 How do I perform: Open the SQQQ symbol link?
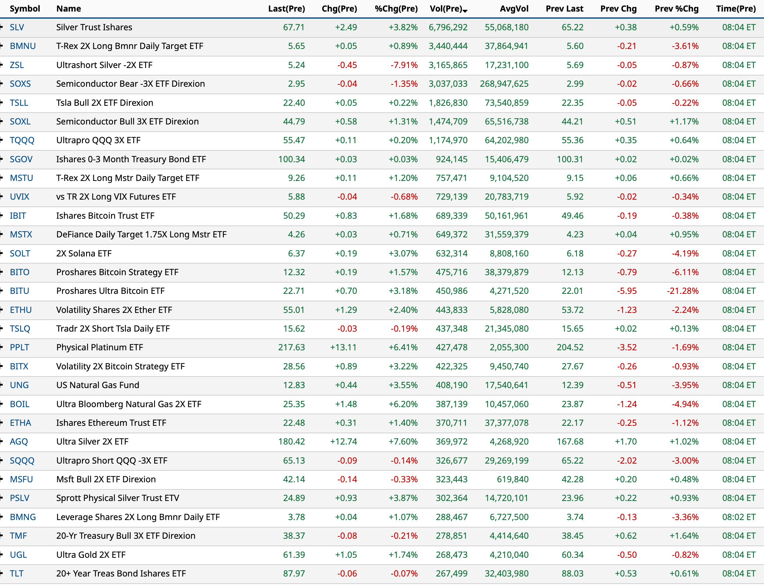point(22,460)
